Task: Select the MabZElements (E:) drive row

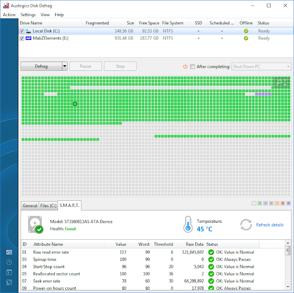Action: [x=156, y=38]
